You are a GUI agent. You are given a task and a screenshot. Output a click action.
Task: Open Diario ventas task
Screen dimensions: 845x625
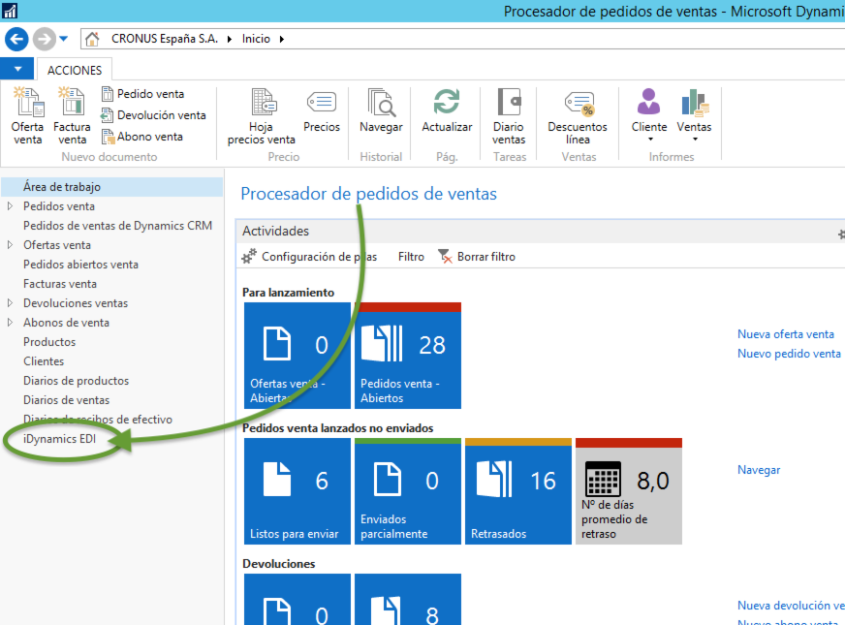tap(509, 115)
